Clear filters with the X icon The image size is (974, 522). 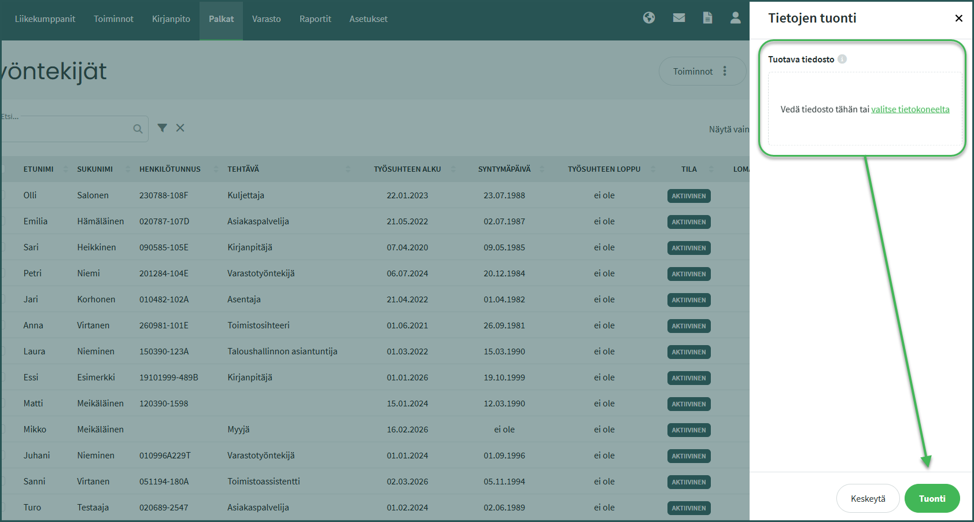tap(180, 128)
